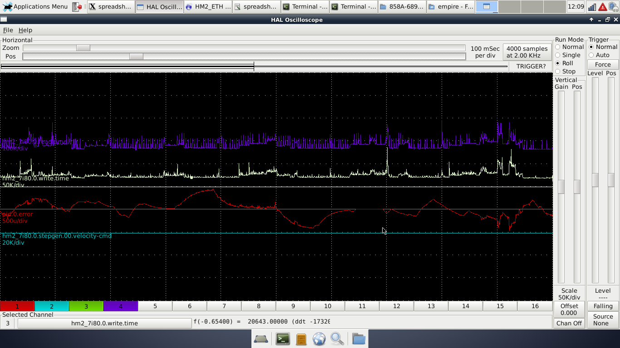620x348 pixels.
Task: Click the lock screen tray icon
Action: pyautogui.click(x=613, y=7)
